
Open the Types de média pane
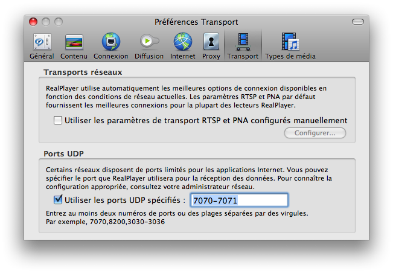[290, 47]
